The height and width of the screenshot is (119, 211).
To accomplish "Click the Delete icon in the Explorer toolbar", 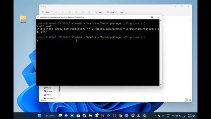I will pyautogui.click(x=89, y=12).
